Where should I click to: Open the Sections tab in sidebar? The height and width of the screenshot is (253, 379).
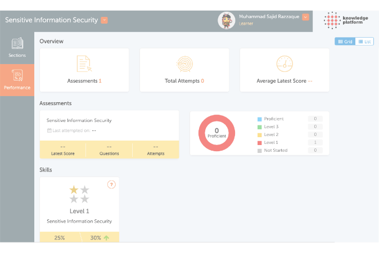pyautogui.click(x=17, y=55)
